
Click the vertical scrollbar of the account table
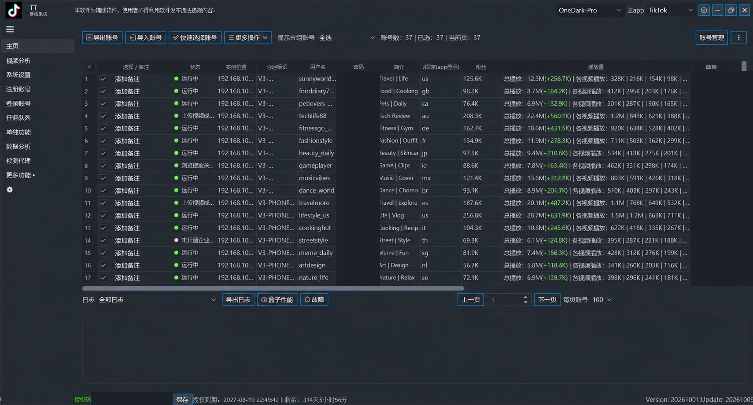(744, 66)
